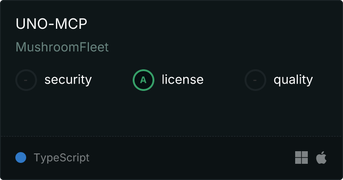Screen dimensions: 343x180
Task: Click the dash inside the security badge
Action: [x=26, y=80]
